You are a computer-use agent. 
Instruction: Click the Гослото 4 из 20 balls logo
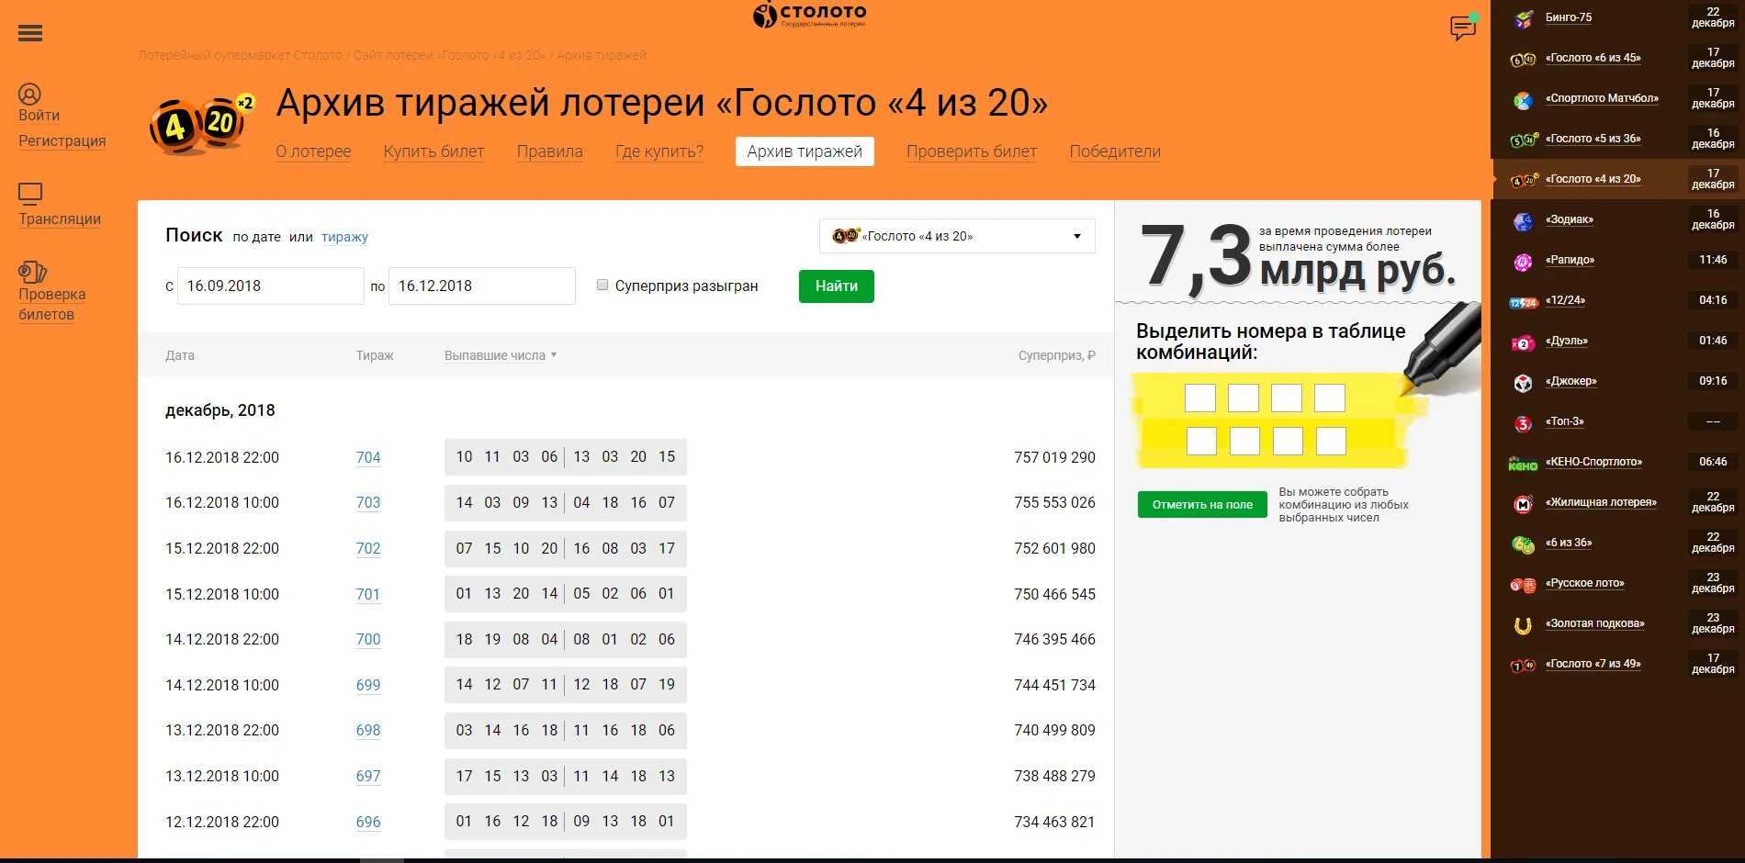pyautogui.click(x=201, y=124)
